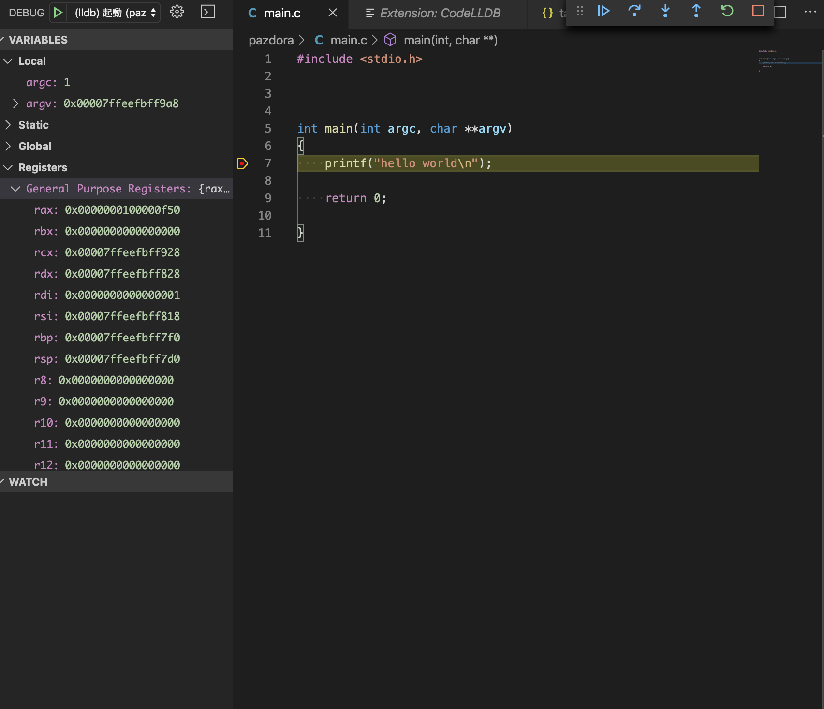Click the DEBUG label in the sidebar header
The height and width of the screenshot is (709, 824).
tap(27, 13)
